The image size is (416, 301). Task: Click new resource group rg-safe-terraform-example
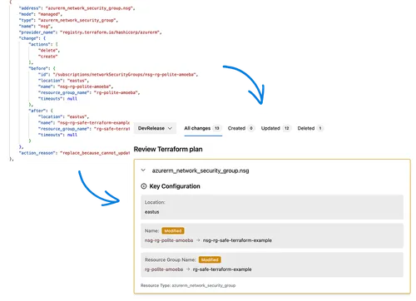click(x=222, y=269)
